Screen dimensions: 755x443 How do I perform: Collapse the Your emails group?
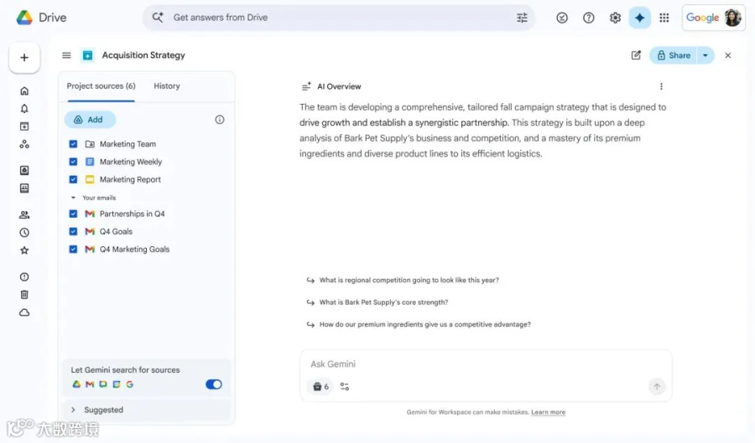tap(73, 198)
